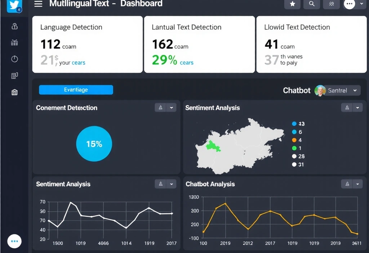Click the star icon in the top bar
The width and height of the screenshot is (369, 253).
click(x=292, y=5)
